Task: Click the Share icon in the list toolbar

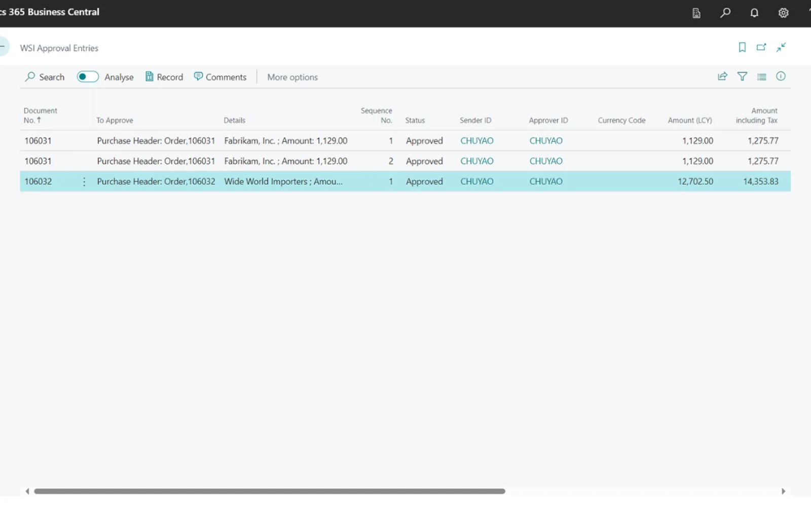Action: tap(722, 77)
